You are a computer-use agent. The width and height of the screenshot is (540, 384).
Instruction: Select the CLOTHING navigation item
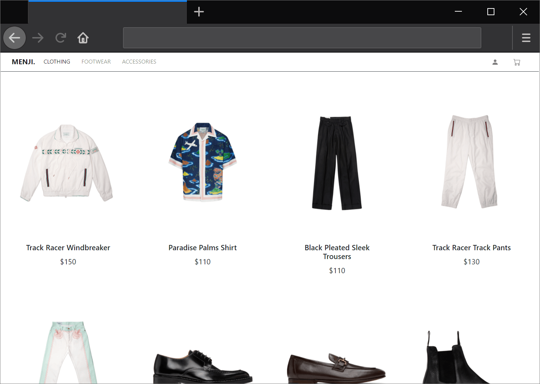coord(57,62)
